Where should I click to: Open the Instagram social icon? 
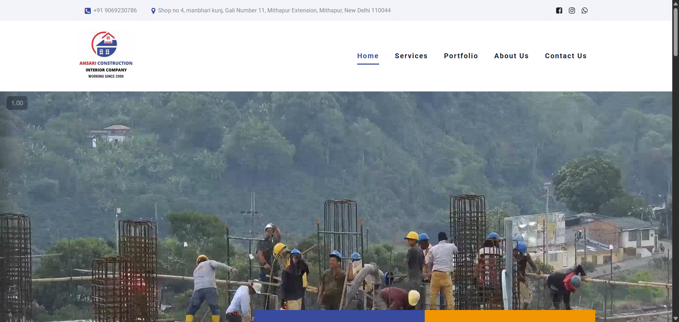572,11
